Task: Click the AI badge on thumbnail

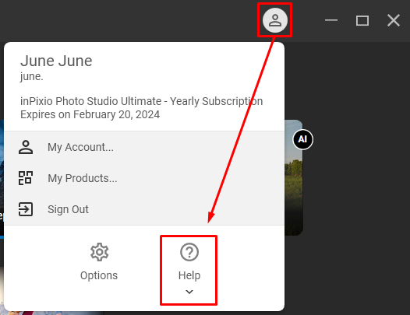Action: point(302,139)
